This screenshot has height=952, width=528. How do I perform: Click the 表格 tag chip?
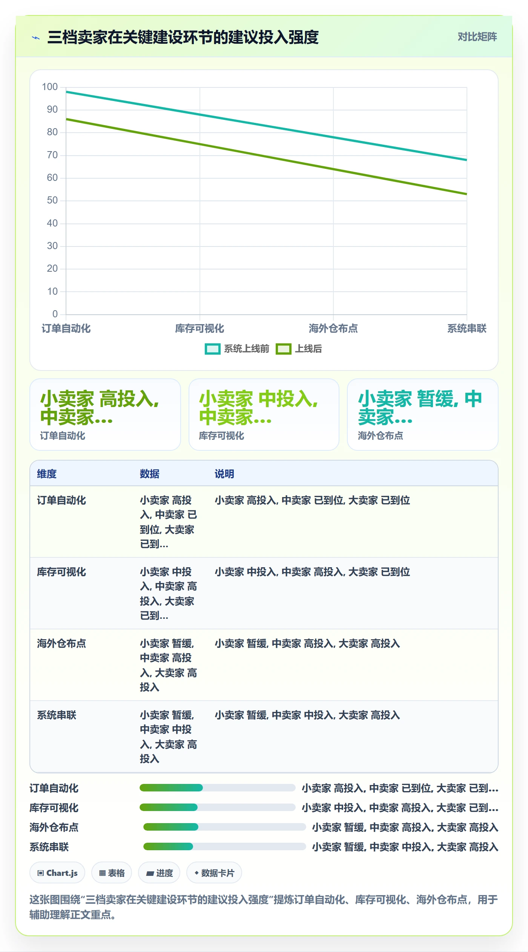click(112, 873)
